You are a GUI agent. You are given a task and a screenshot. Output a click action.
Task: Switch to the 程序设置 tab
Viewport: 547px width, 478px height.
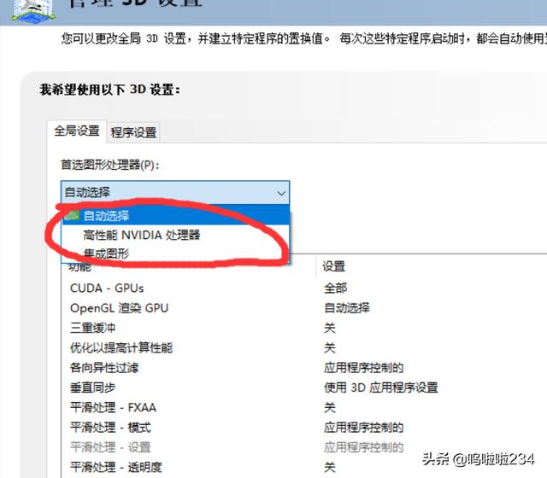(133, 132)
